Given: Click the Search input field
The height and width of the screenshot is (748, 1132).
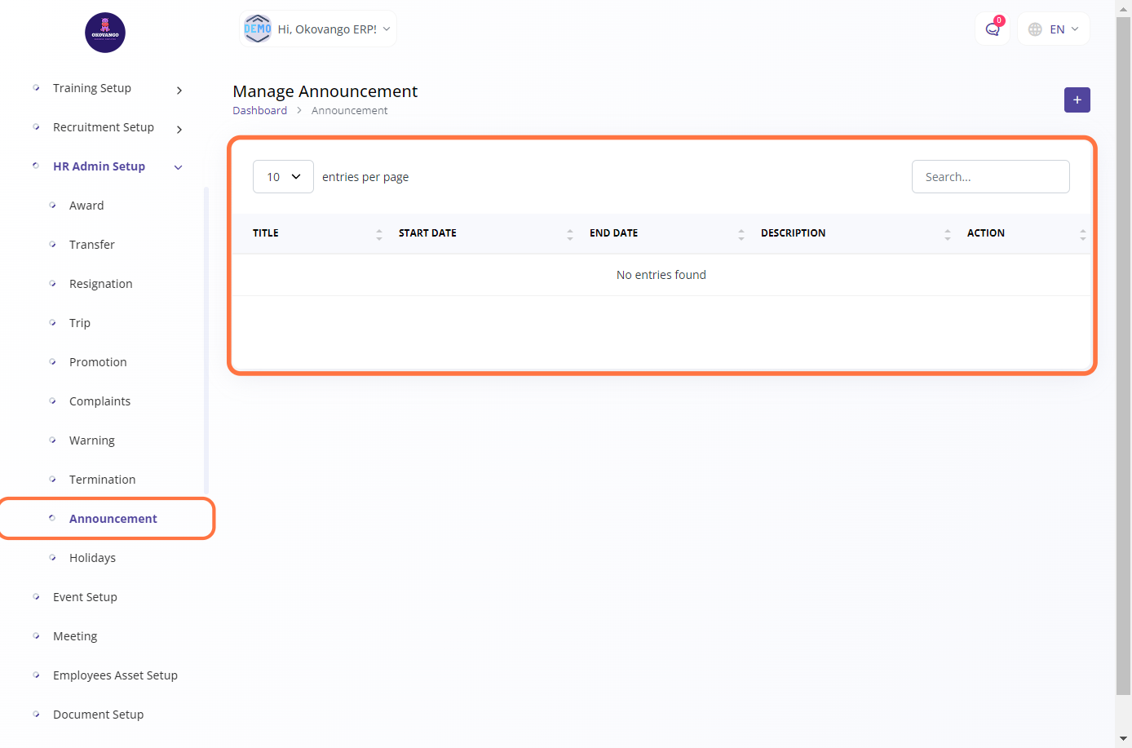Looking at the screenshot, I should pos(990,177).
